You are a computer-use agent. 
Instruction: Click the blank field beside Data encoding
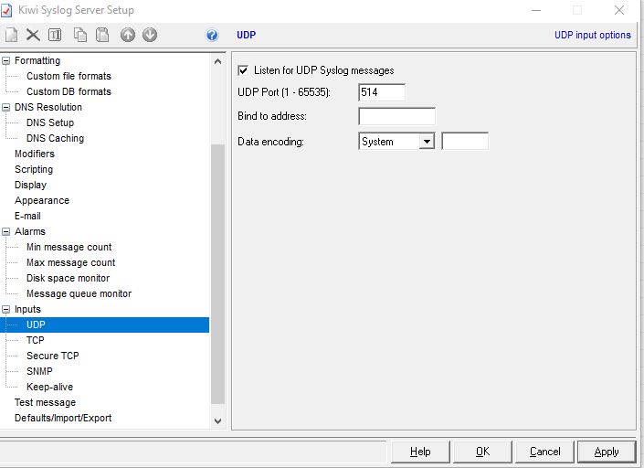[465, 142]
